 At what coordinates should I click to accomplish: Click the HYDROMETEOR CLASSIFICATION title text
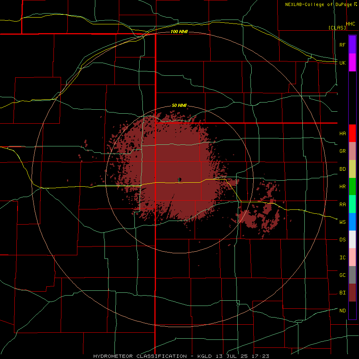point(140,356)
